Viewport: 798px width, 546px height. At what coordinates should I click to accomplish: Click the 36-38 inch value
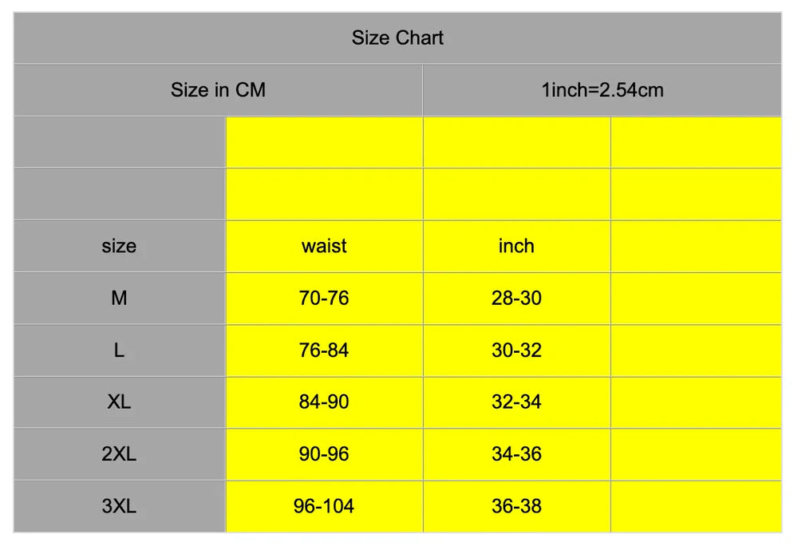click(516, 505)
